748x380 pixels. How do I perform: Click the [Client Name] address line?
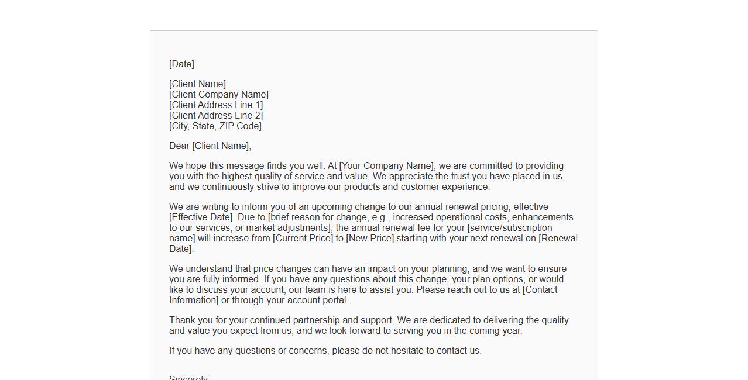(x=197, y=84)
